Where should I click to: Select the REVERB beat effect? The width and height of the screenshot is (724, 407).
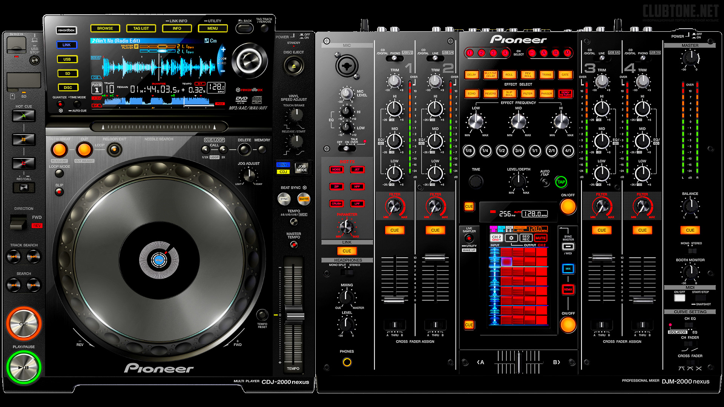pos(491,93)
